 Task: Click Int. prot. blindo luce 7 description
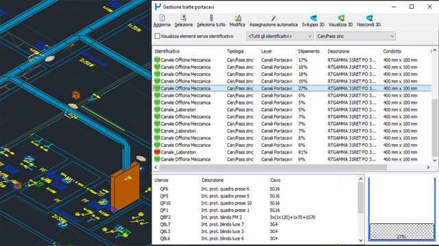pos(222,224)
